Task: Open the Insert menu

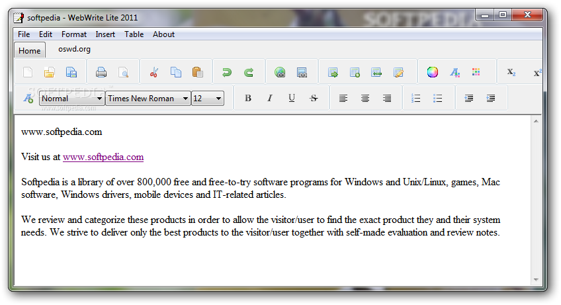Action: (105, 34)
